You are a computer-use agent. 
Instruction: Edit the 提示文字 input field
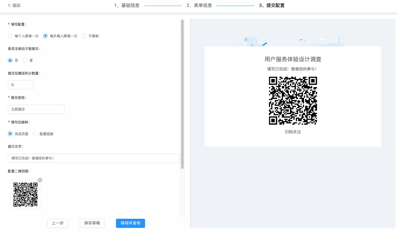(94, 158)
